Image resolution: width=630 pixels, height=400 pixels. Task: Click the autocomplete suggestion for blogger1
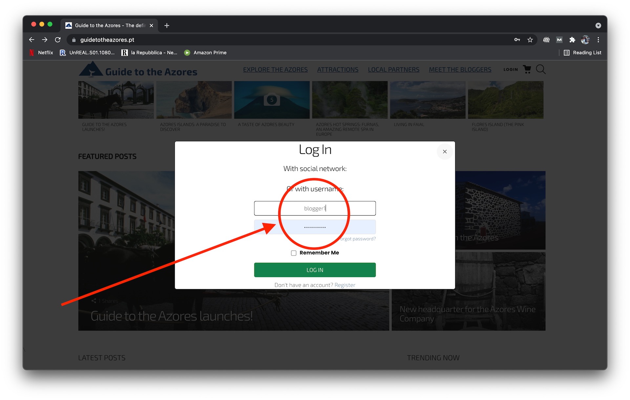pos(315,227)
